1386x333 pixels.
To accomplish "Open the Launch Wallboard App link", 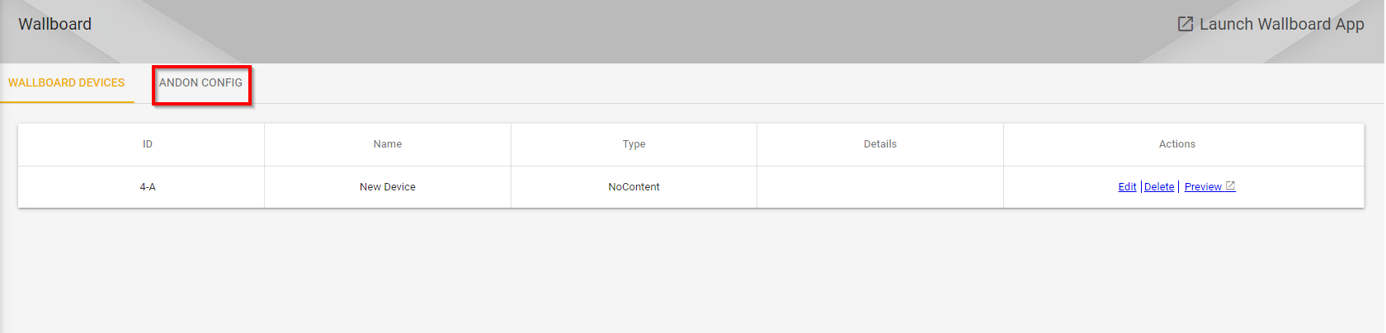I will [x=1270, y=24].
